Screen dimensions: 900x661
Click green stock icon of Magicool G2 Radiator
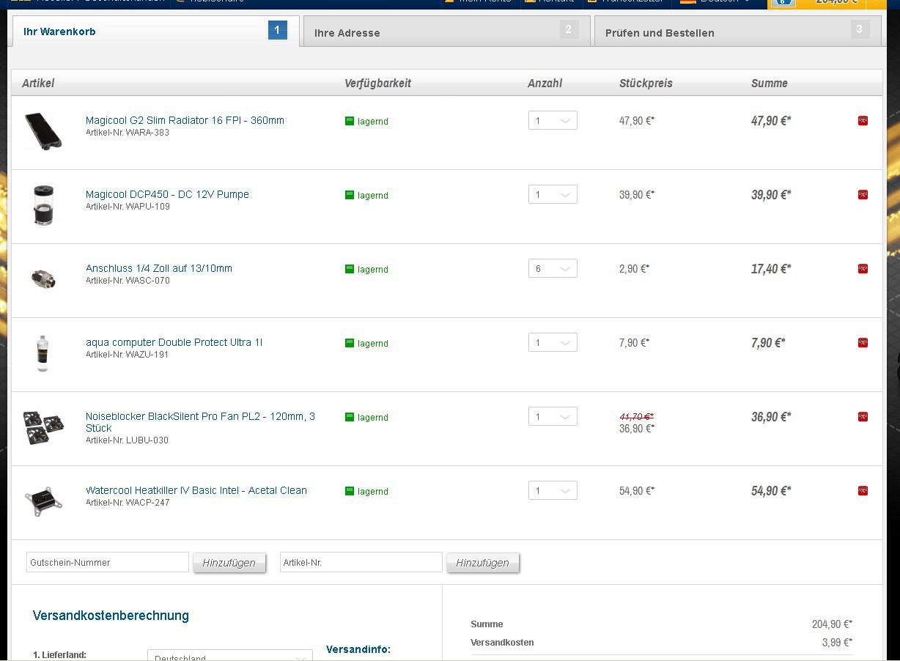pyautogui.click(x=350, y=121)
